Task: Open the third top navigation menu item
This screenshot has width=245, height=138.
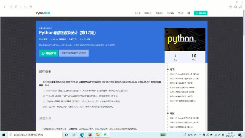Action: pyautogui.click(x=159, y=13)
